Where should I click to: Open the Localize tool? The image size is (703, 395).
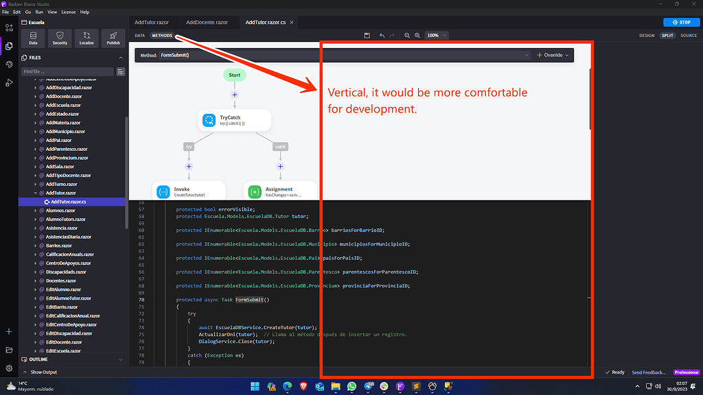coord(85,38)
